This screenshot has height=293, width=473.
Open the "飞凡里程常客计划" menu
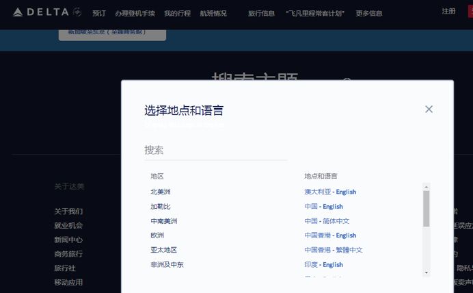(315, 13)
